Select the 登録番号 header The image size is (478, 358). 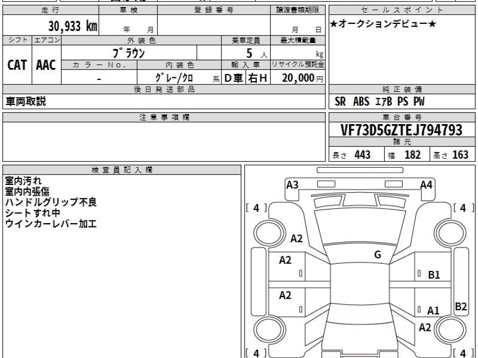214,10
